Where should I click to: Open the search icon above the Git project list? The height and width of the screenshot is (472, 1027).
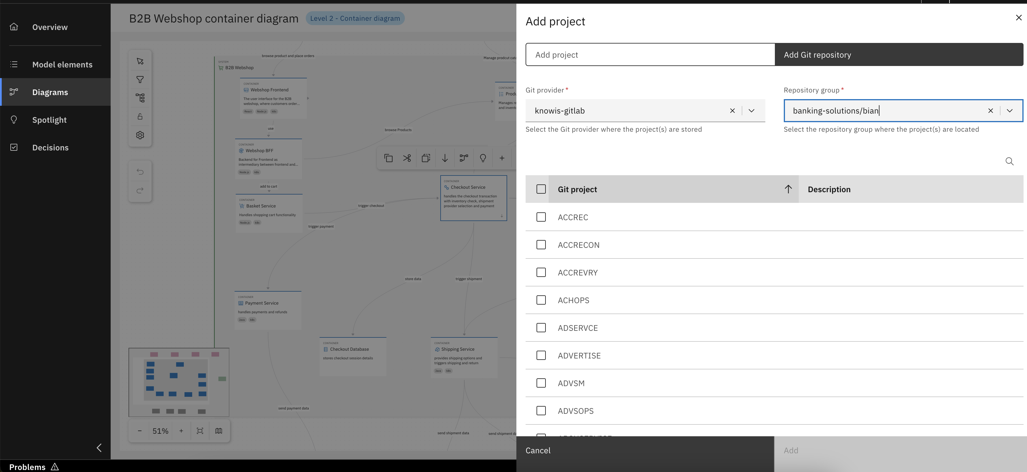tap(1009, 161)
